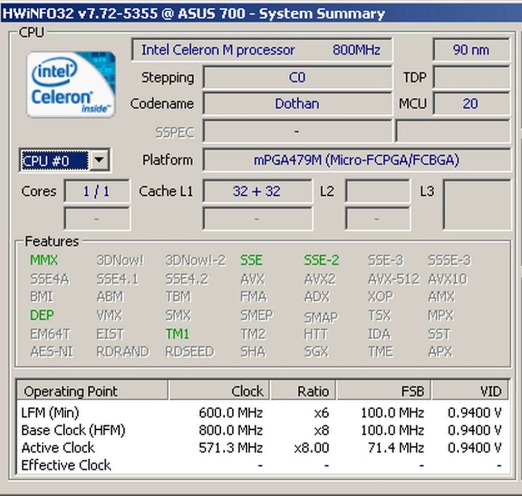
Task: Select the SSE-2 feature indicator
Action: pos(321,260)
